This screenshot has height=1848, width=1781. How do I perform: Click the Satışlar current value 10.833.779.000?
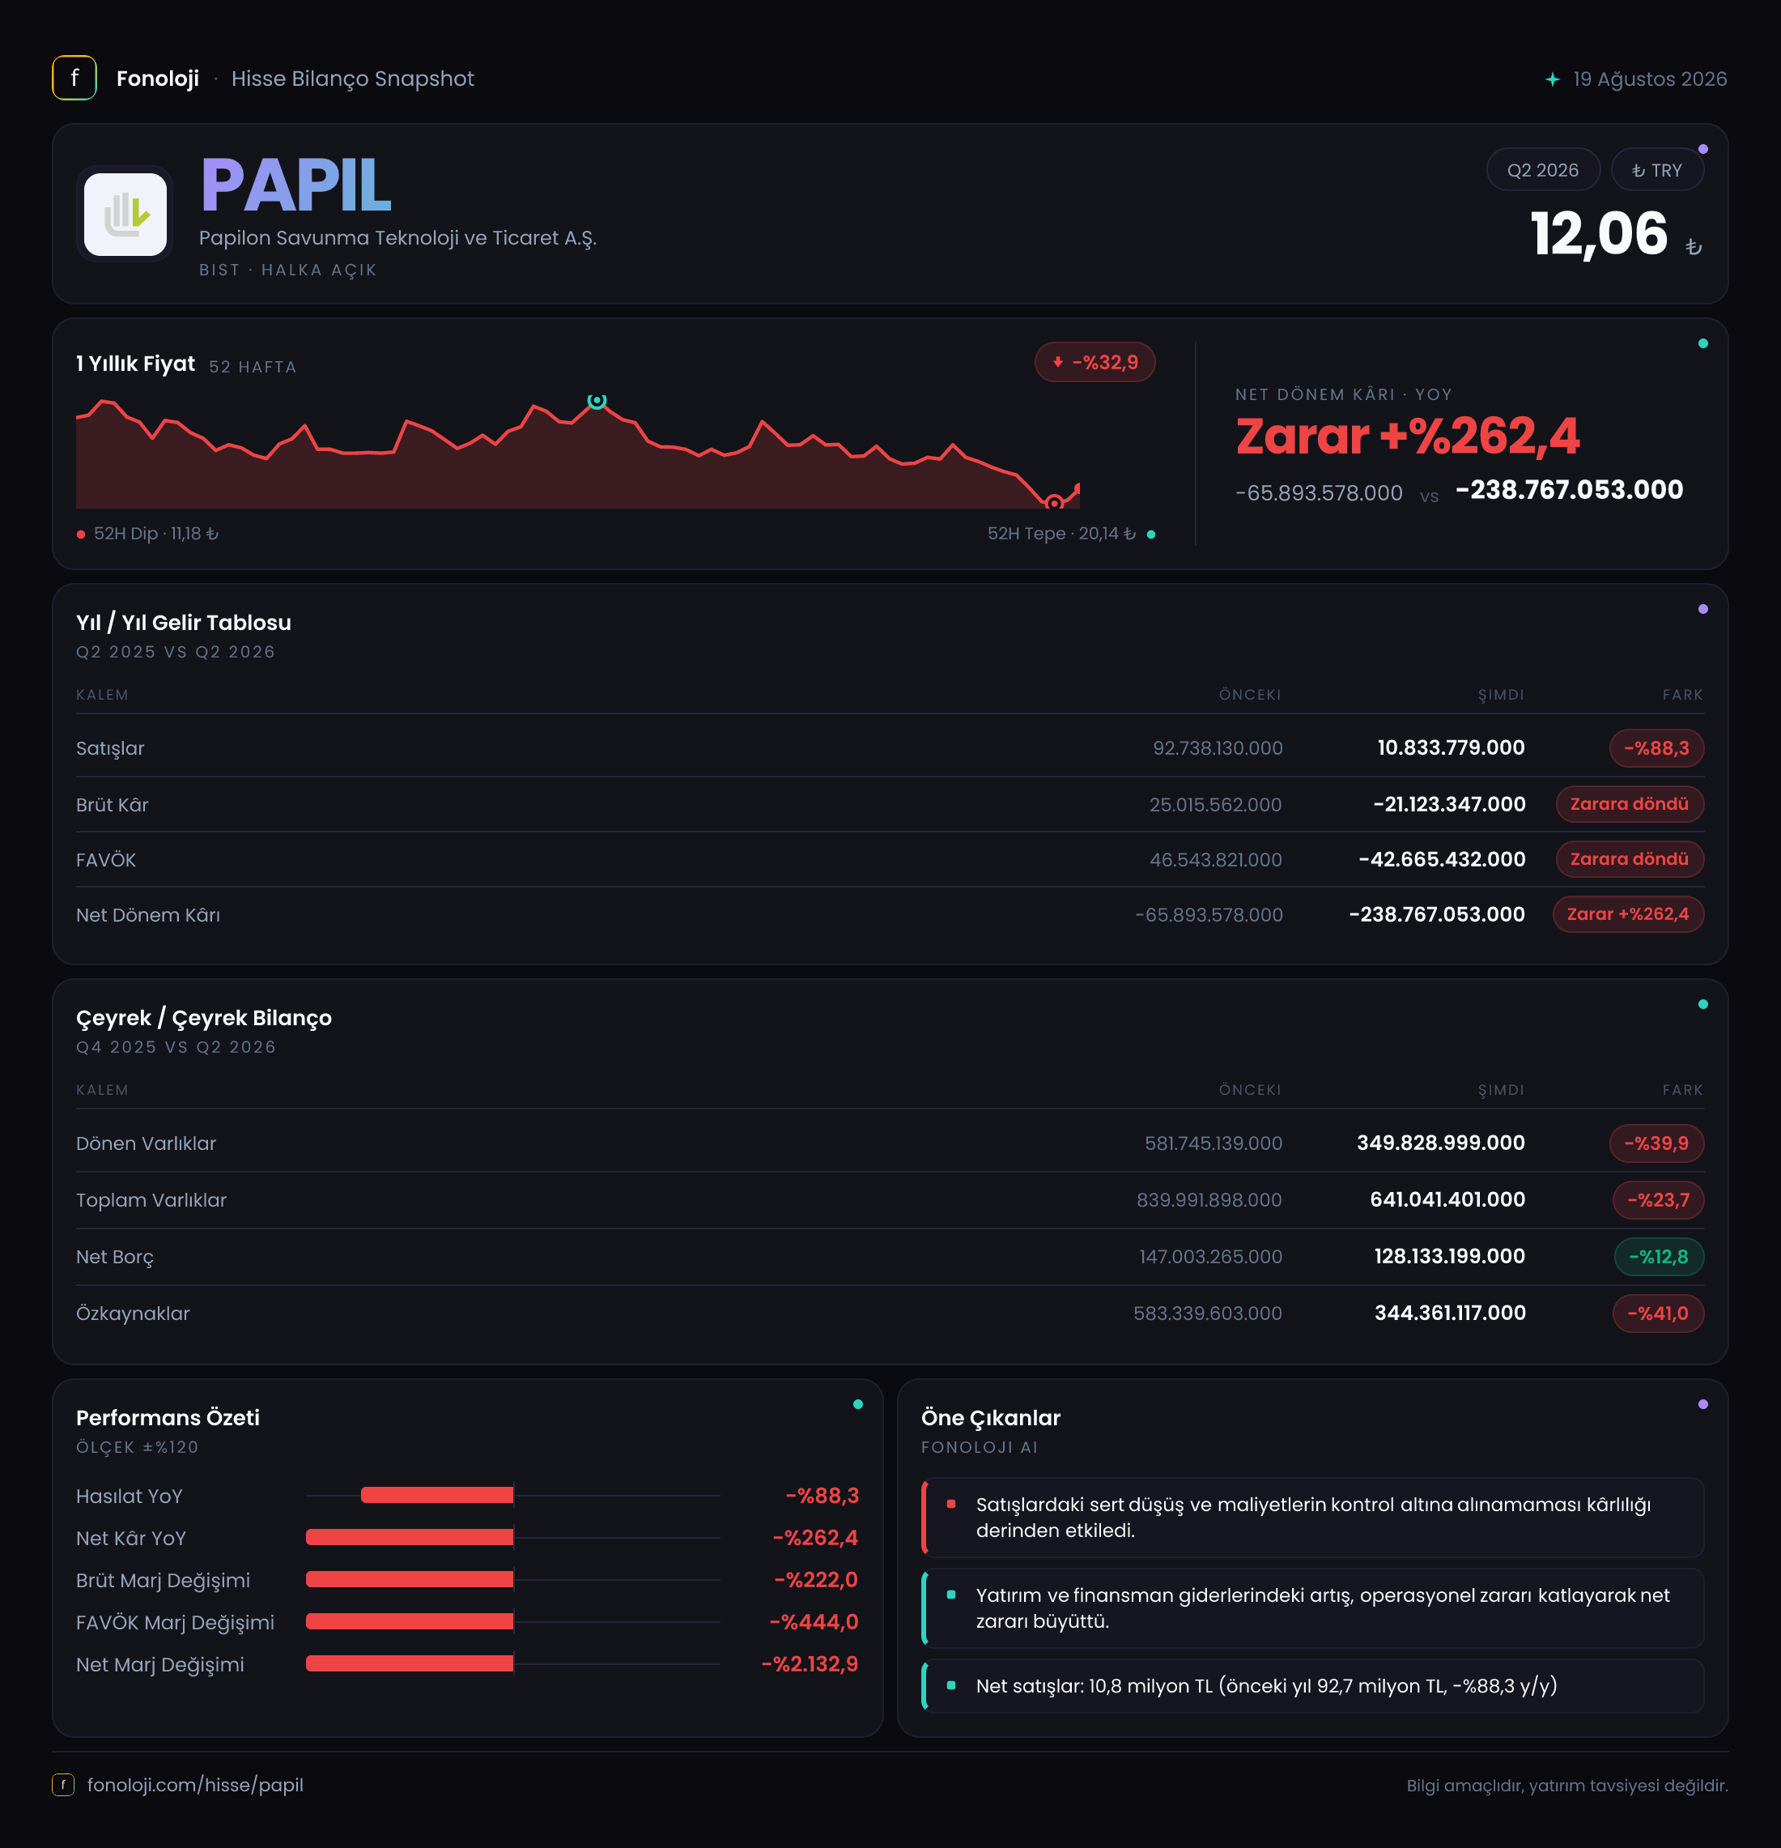pyautogui.click(x=1452, y=747)
